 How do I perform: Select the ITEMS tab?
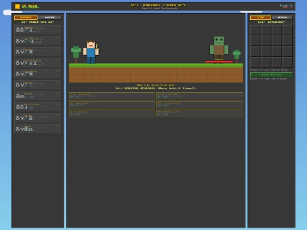pyautogui.click(x=260, y=18)
